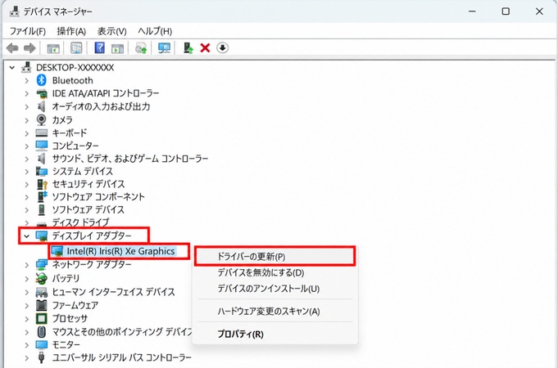Choose デバイスを無効にする(D) from context menu
The width and height of the screenshot is (558, 368).
pos(274,273)
